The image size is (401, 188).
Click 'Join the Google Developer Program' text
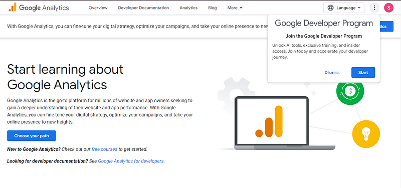(324, 36)
